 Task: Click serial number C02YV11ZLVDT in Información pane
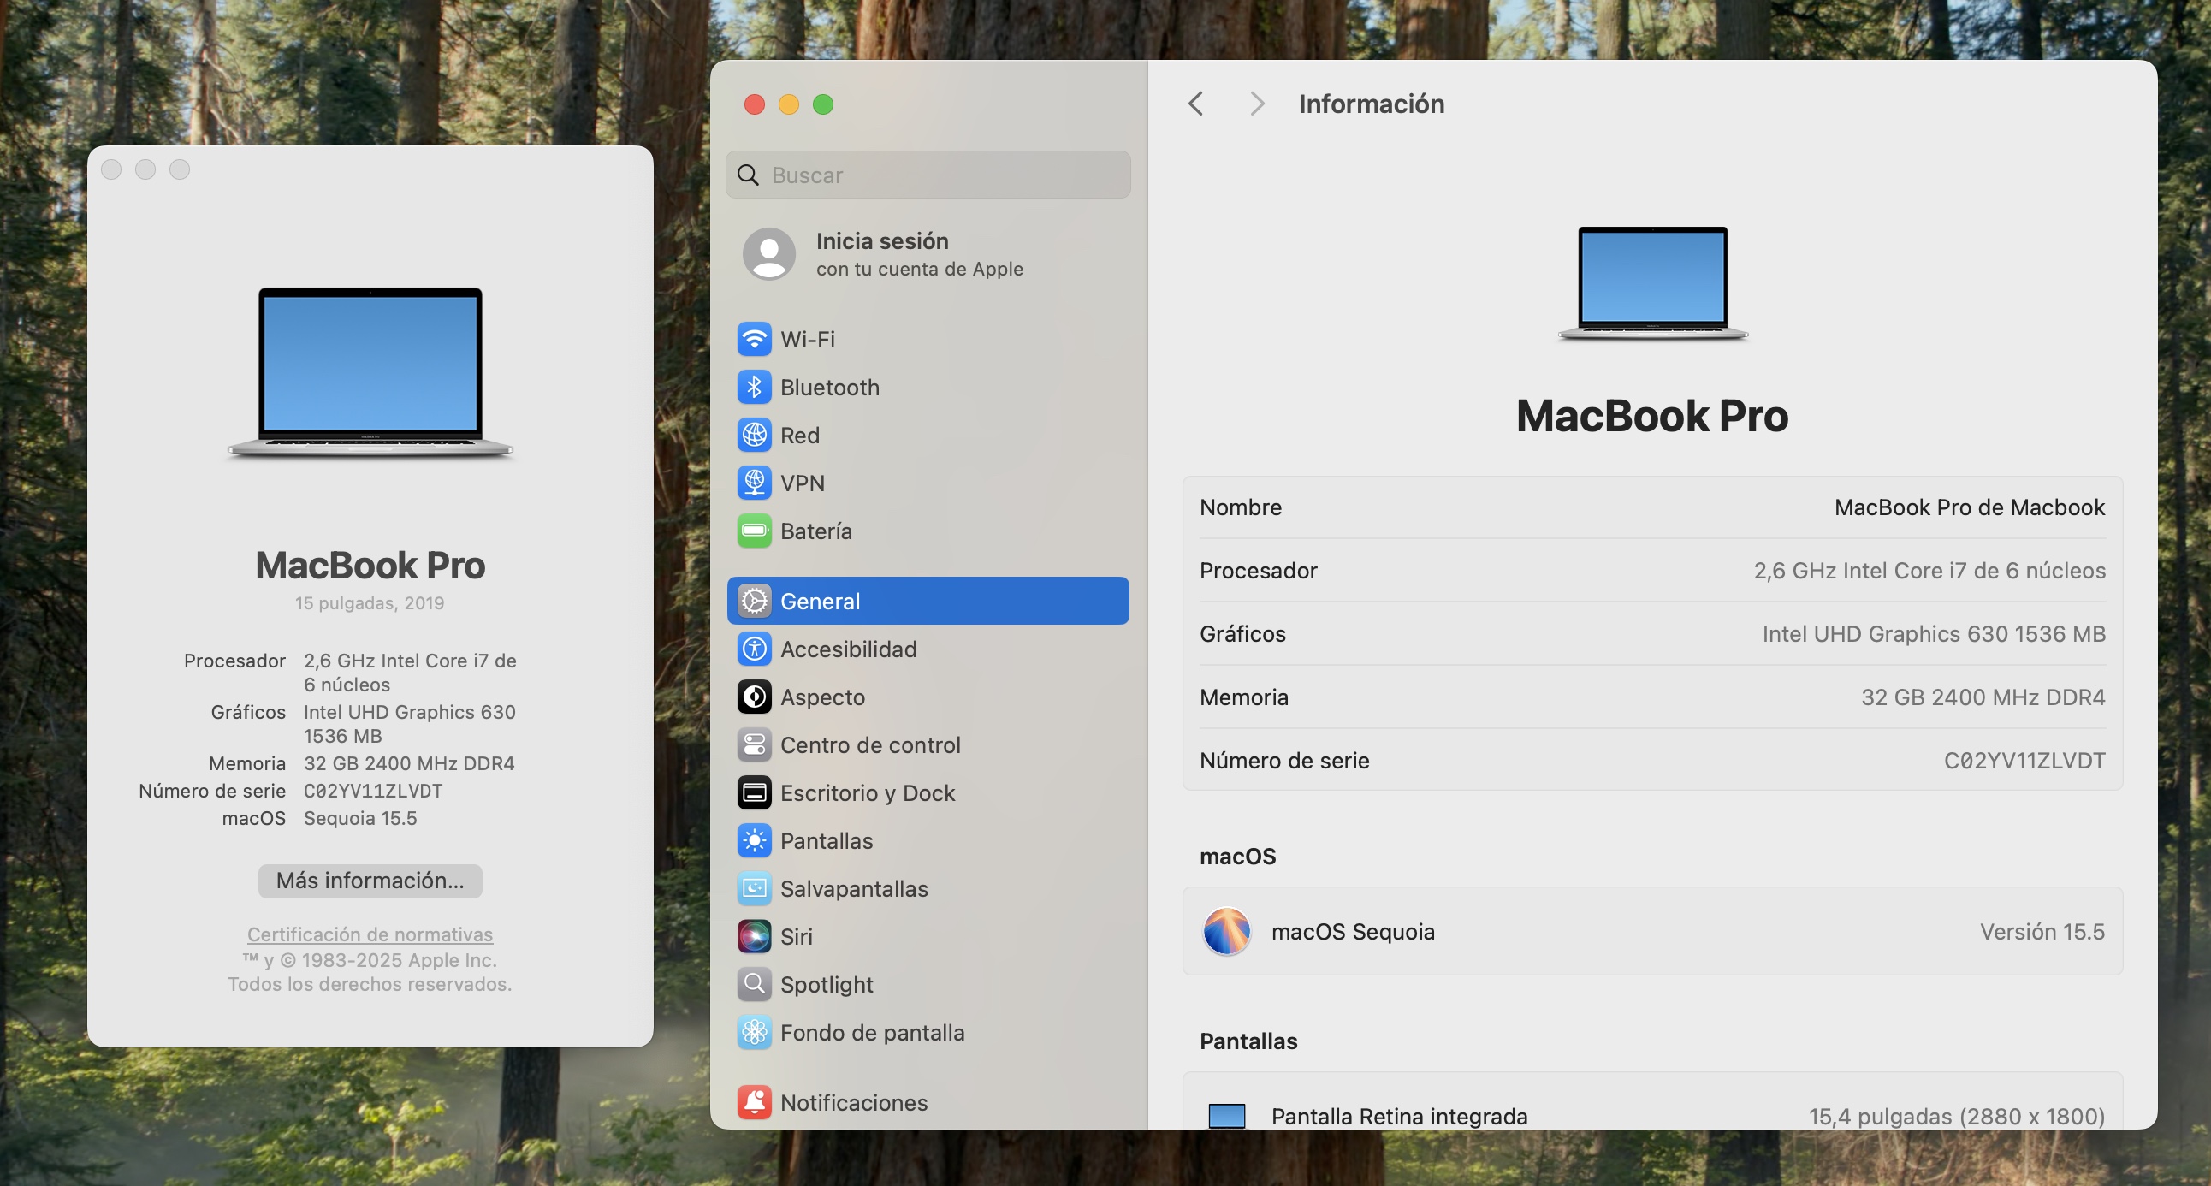click(x=2024, y=761)
